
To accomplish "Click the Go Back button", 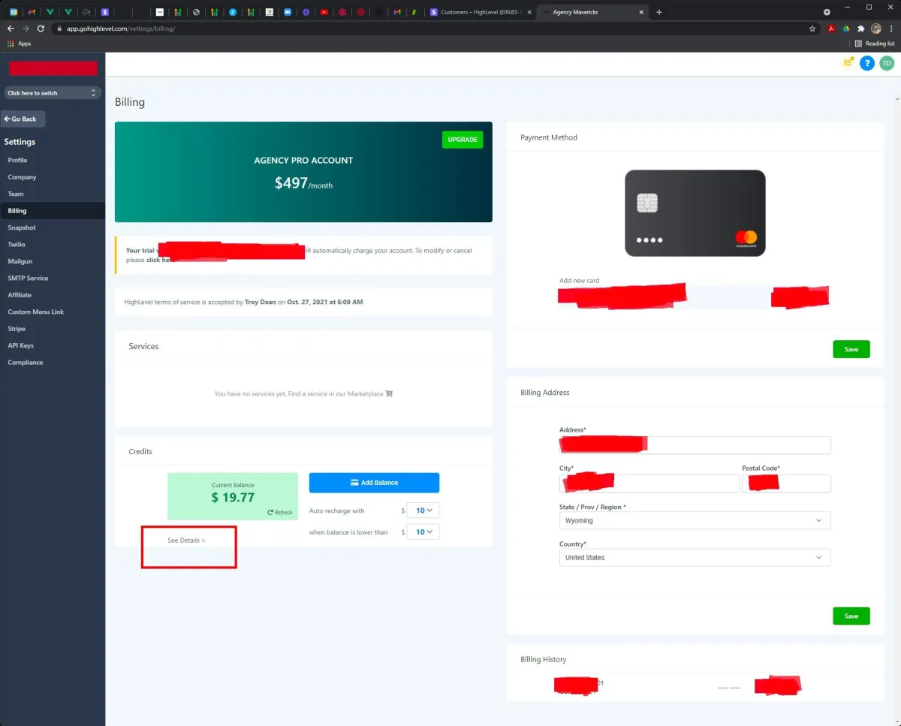I will (23, 119).
